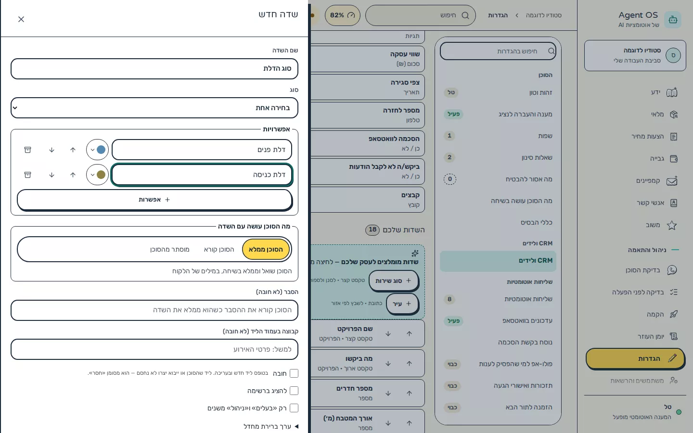693x433 pixels.
Task: Select CRM ולידים settings tab
Action: (498, 261)
